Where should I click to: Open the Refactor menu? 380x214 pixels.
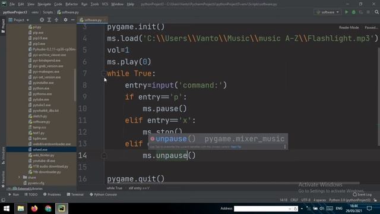[71, 4]
